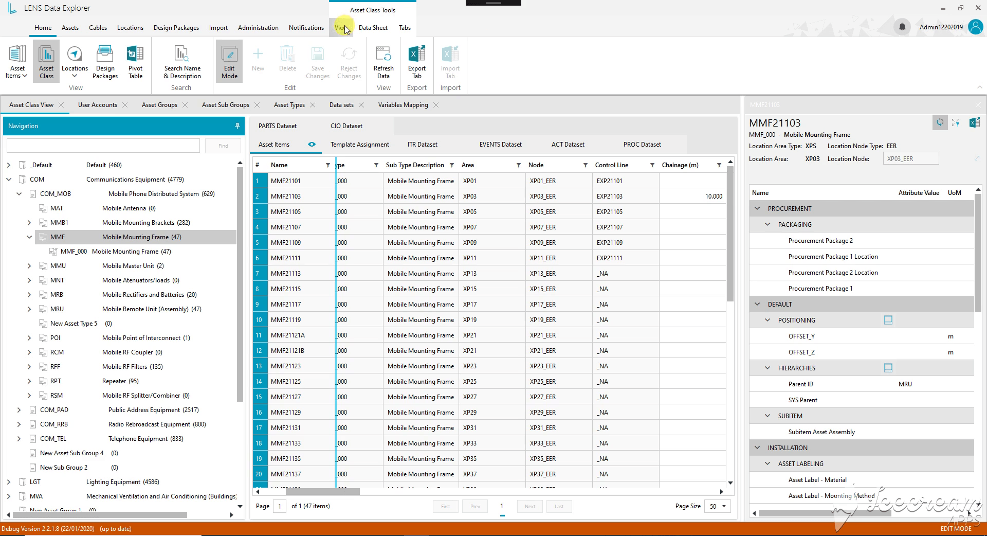The width and height of the screenshot is (987, 536).
Task: Click the user profile avatar icon
Action: 975,27
